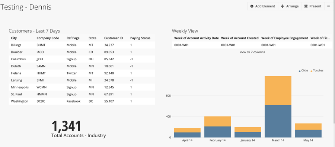Screen dimensions: 335x147
Task: Click the Helena city cell
Action: point(16,73)
